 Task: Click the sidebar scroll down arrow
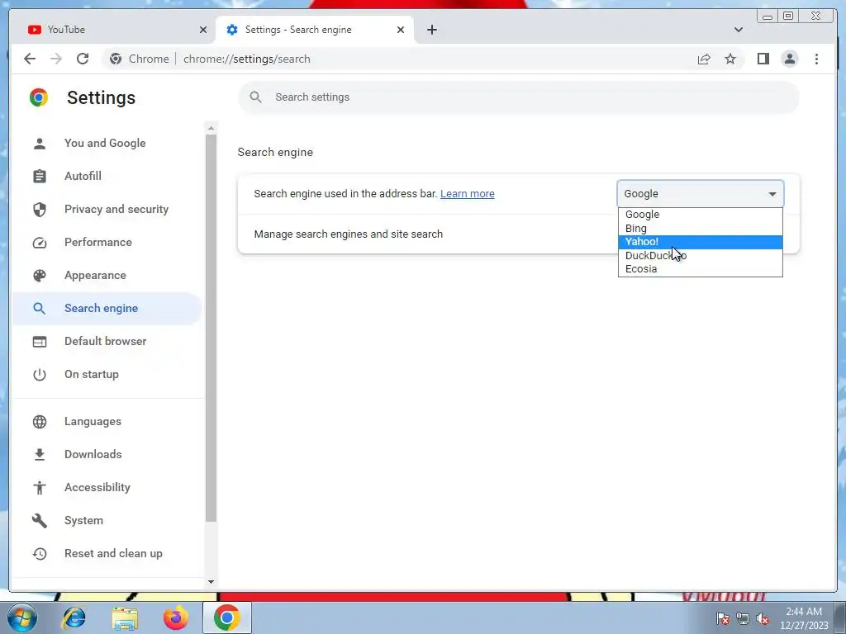(x=211, y=582)
